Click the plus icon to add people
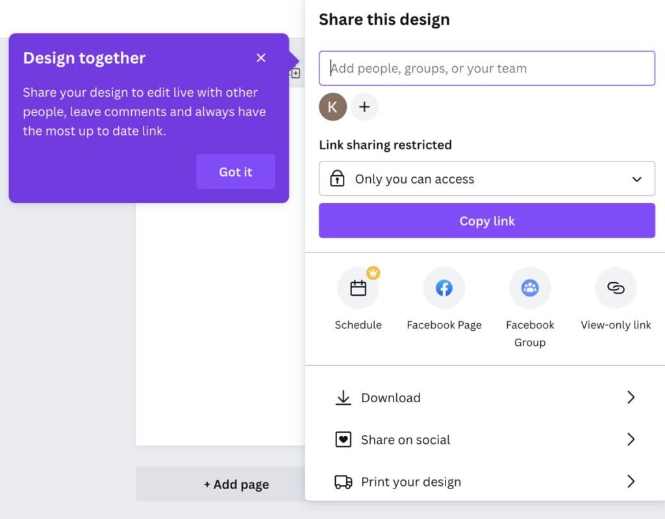 [x=364, y=107]
